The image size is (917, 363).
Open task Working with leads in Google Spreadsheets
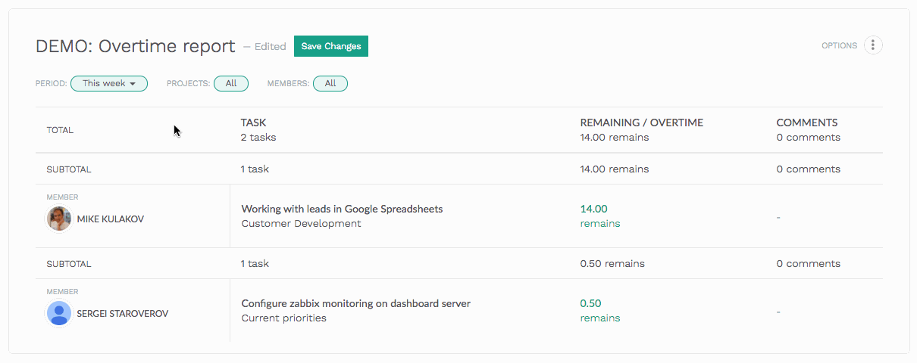(342, 209)
